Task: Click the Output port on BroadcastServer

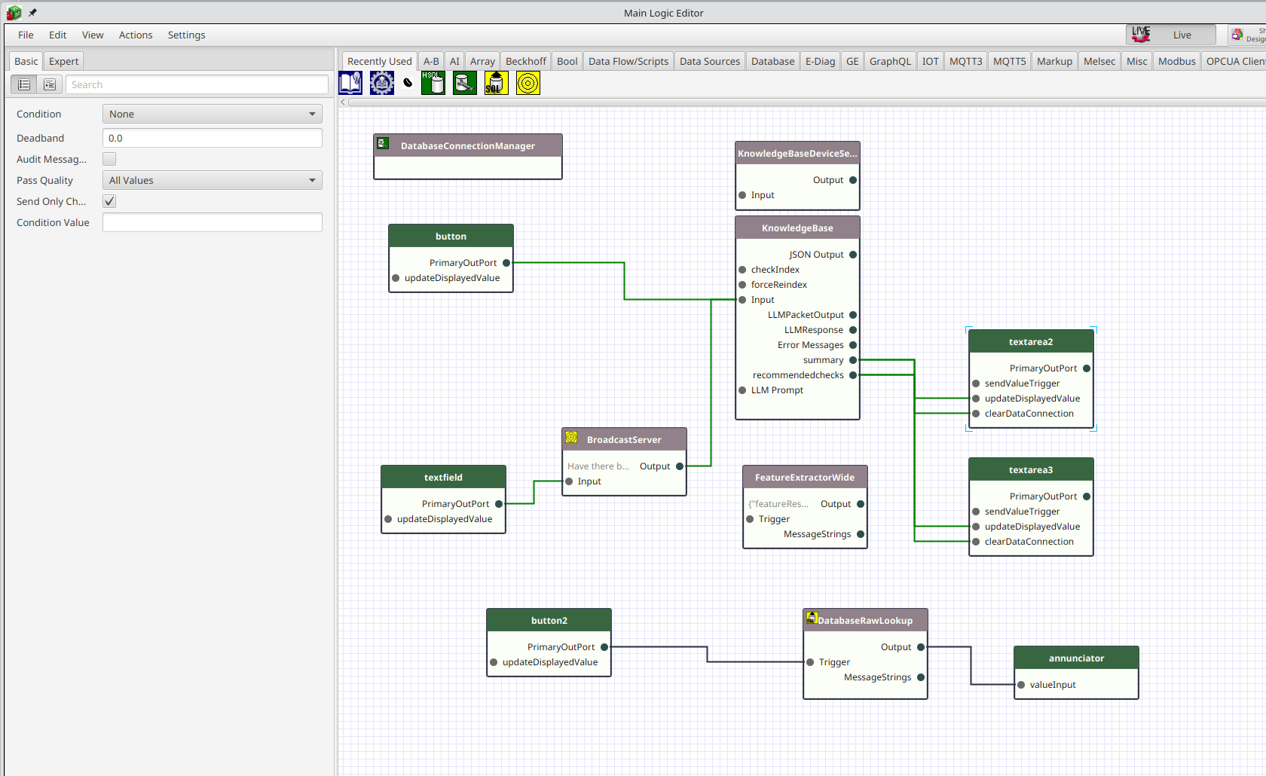Action: click(680, 466)
